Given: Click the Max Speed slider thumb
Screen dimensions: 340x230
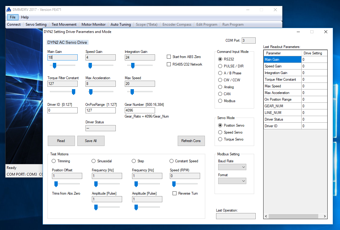Looking at the screenshot, I should (x=132, y=92).
